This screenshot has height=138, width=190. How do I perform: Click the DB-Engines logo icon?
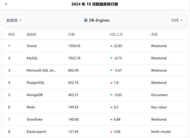[86, 20]
